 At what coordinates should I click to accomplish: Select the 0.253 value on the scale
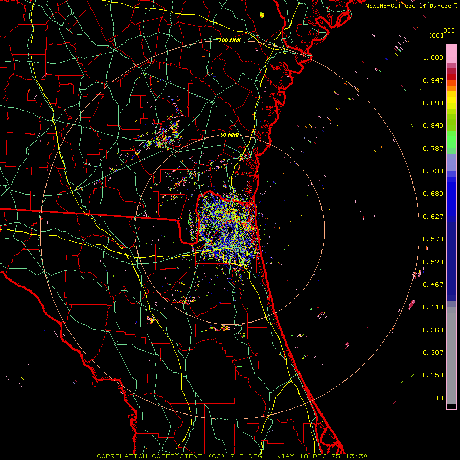[433, 375]
